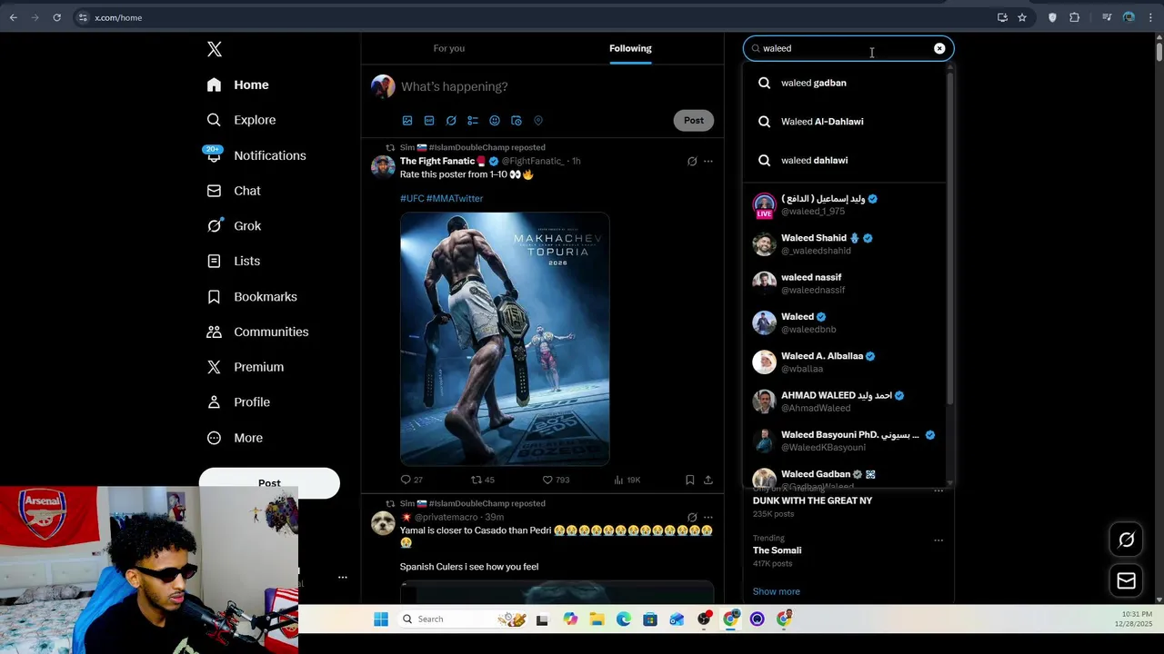
Task: Open waleed nassif profile result
Action: [844, 283]
